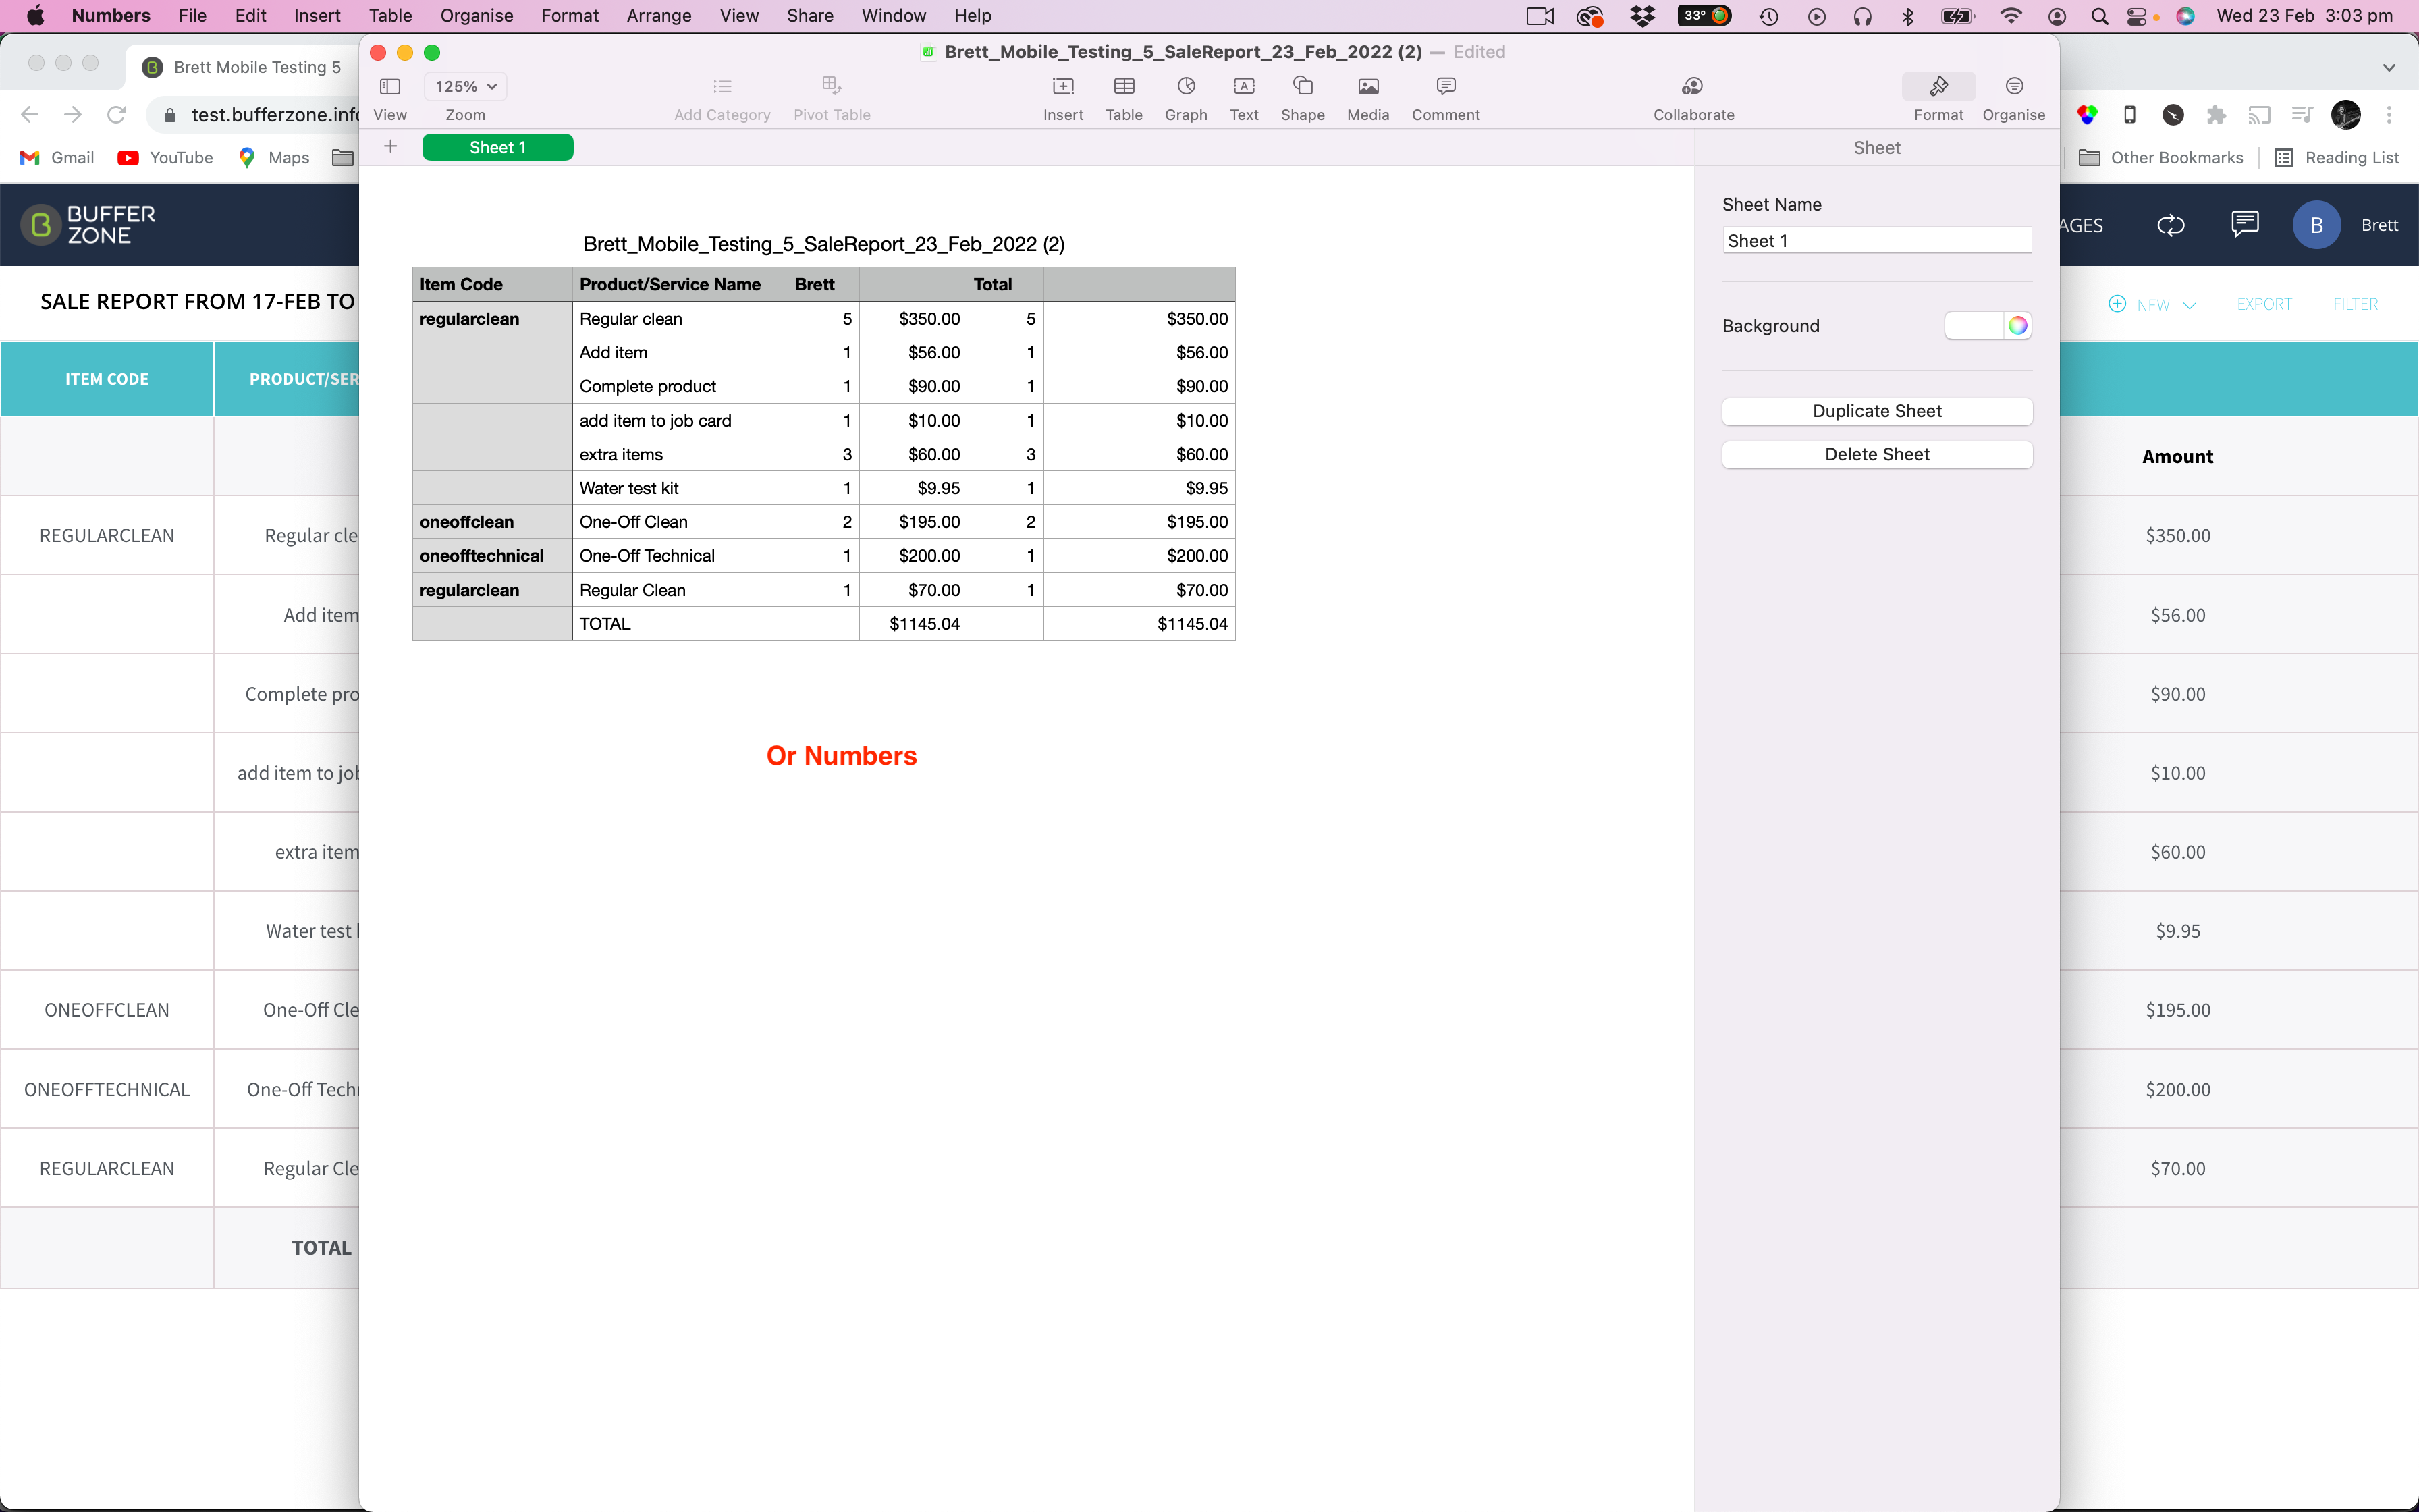Open Apple menu
This screenshot has width=2419, height=1512.
click(x=35, y=16)
